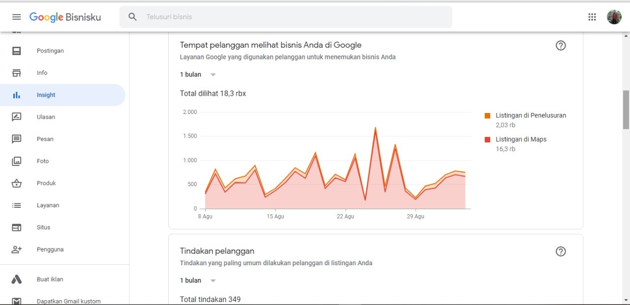Screen dimensions: 630x305
Task: Click the scrollbar down arrow
Action: (x=626, y=300)
